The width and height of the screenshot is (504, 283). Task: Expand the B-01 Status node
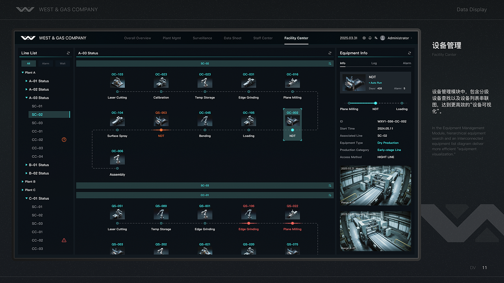pos(27,165)
